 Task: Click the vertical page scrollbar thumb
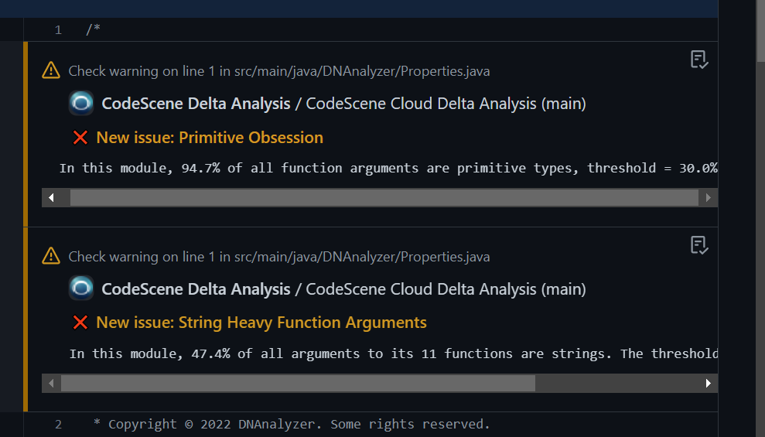point(760,31)
